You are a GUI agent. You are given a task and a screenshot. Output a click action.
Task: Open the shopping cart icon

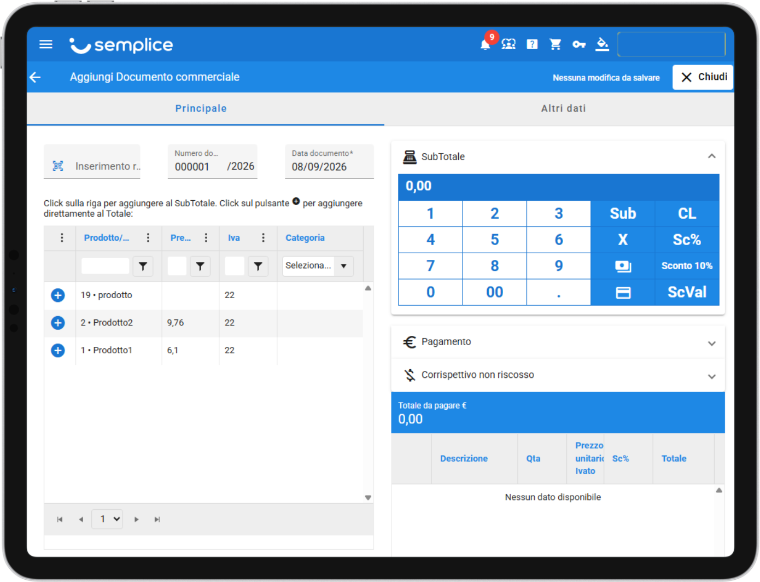[x=556, y=44]
